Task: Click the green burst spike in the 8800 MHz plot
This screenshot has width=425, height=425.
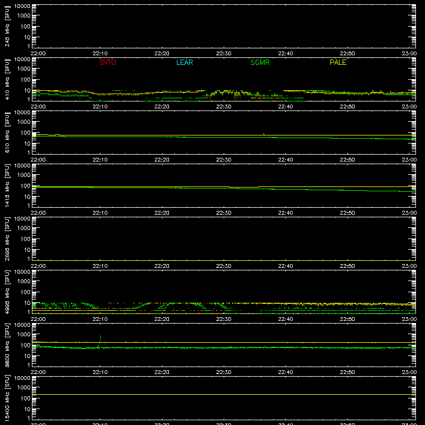Action: 100,341
